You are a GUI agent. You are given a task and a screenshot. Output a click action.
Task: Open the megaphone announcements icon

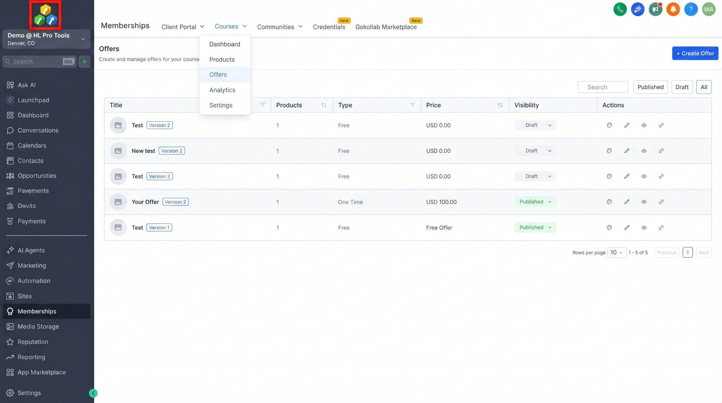(x=655, y=9)
